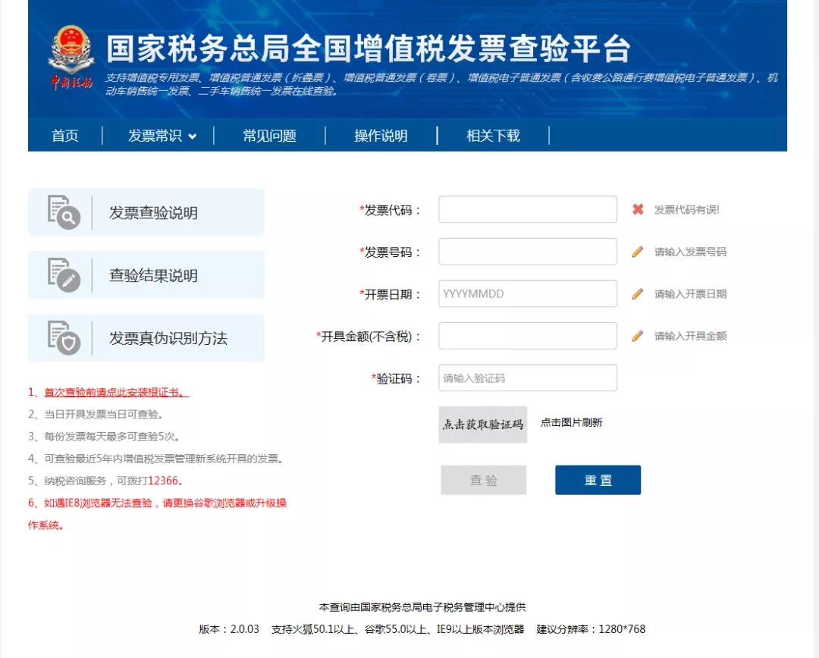The width and height of the screenshot is (819, 658).
Task: Click the pencil edit icon beside 开票日期
Action: pos(636,294)
